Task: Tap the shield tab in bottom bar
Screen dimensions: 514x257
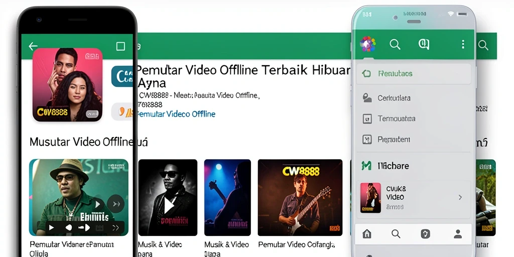Action: pyautogui.click(x=425, y=234)
